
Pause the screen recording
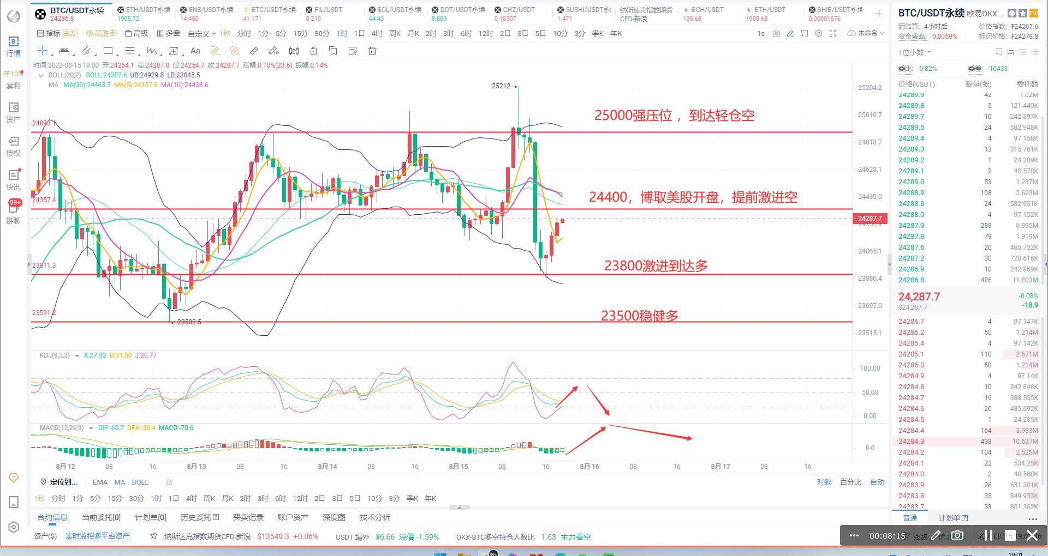coord(988,536)
